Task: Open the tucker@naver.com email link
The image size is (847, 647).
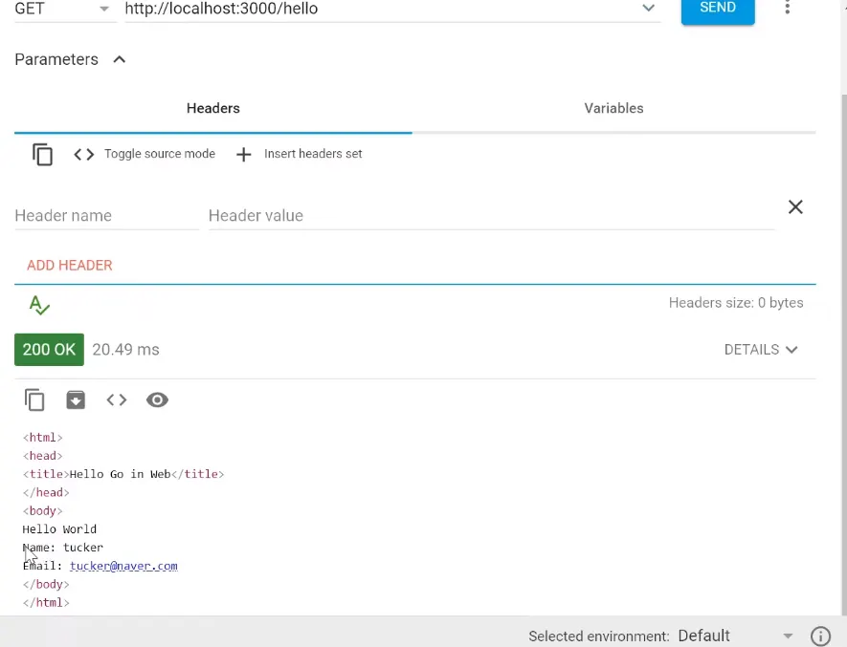Action: pos(123,566)
